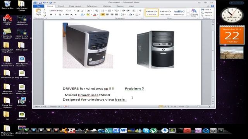Apply the No Spacing style
The image size is (248, 139).
tap(165, 13)
